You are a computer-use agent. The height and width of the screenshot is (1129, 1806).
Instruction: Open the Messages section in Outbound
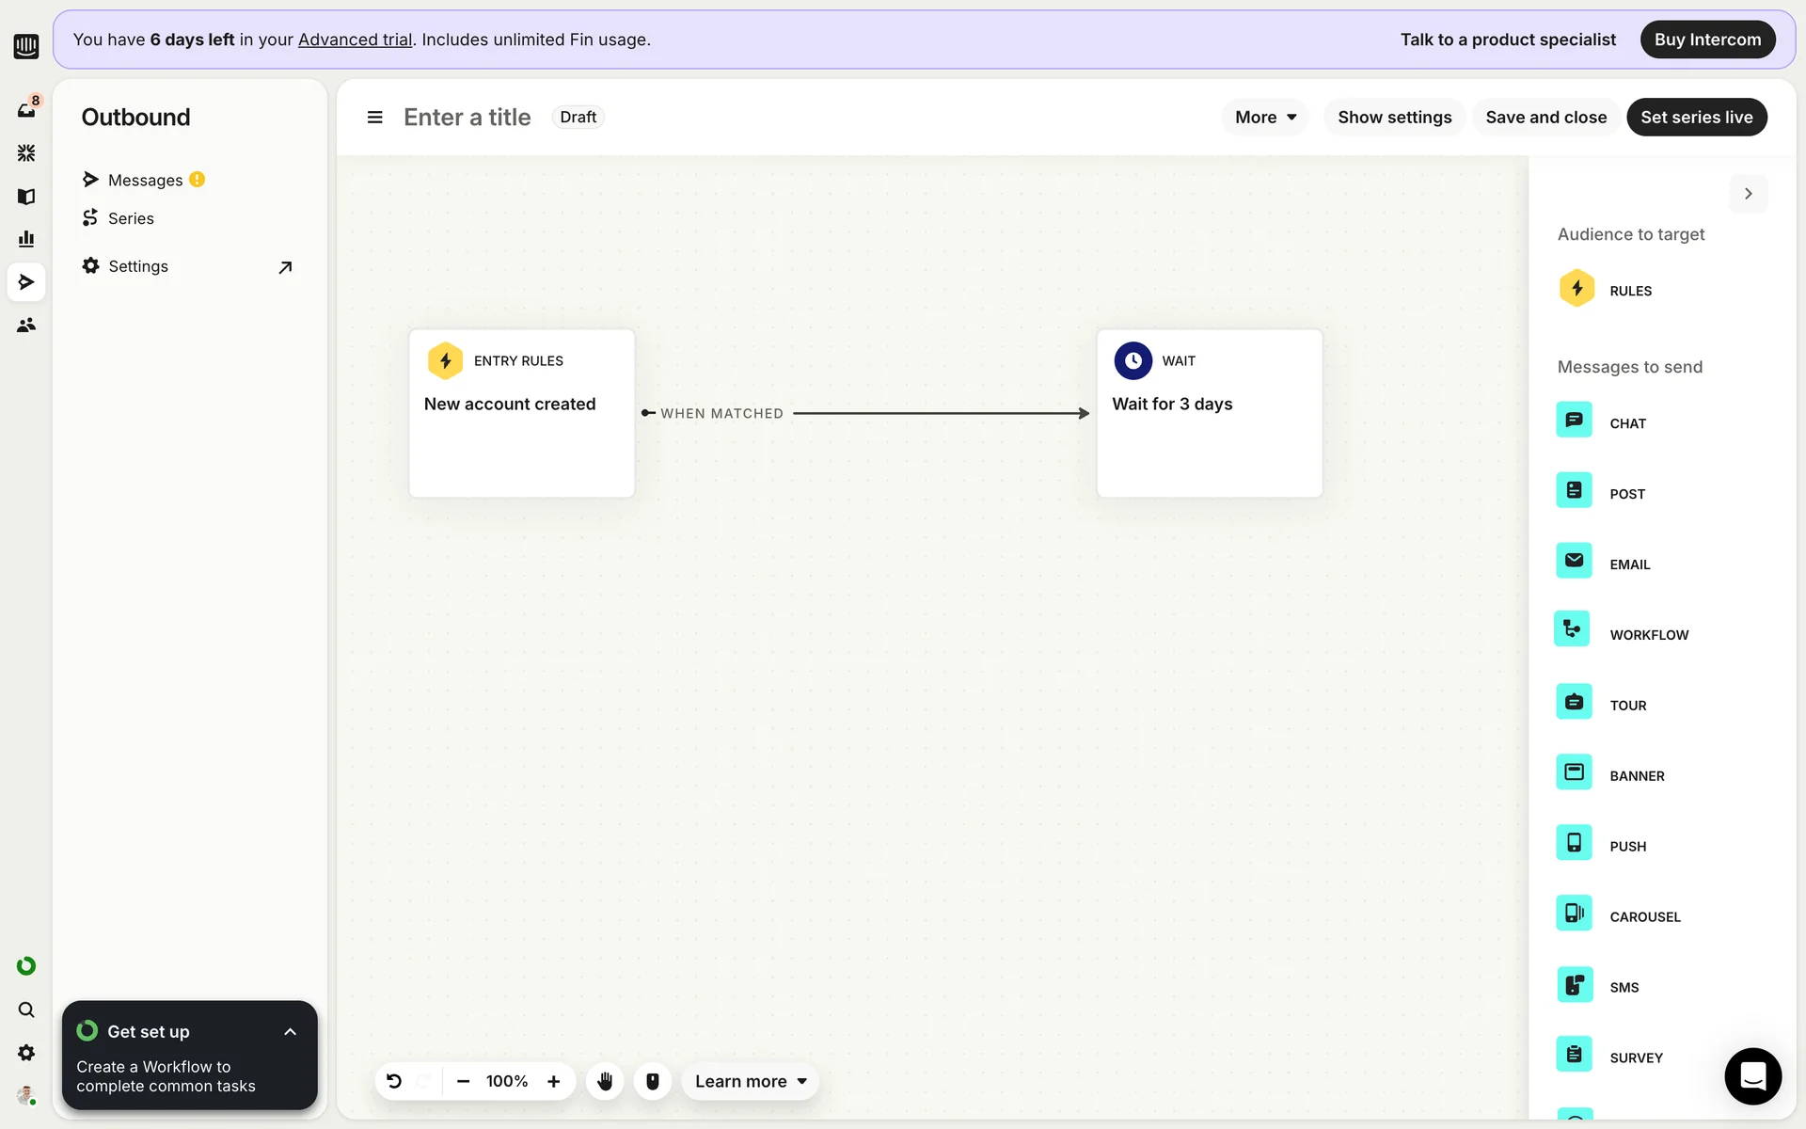(x=145, y=180)
